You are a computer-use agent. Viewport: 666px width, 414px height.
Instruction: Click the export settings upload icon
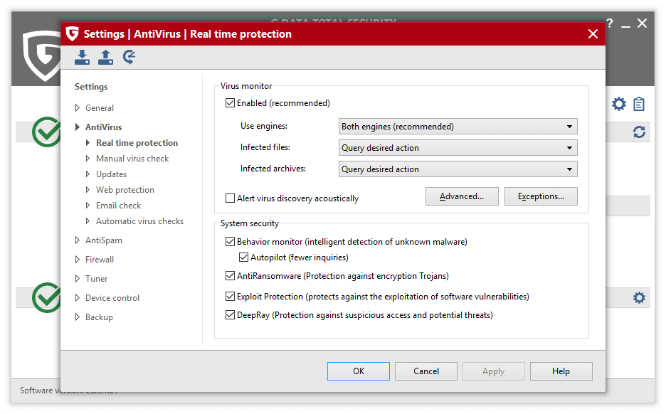(x=105, y=58)
